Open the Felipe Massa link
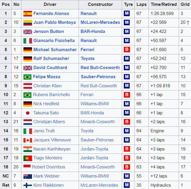The height and width of the screenshot is (189, 191). point(47,77)
